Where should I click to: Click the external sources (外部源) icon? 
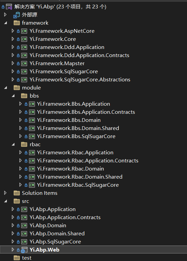click(17, 15)
